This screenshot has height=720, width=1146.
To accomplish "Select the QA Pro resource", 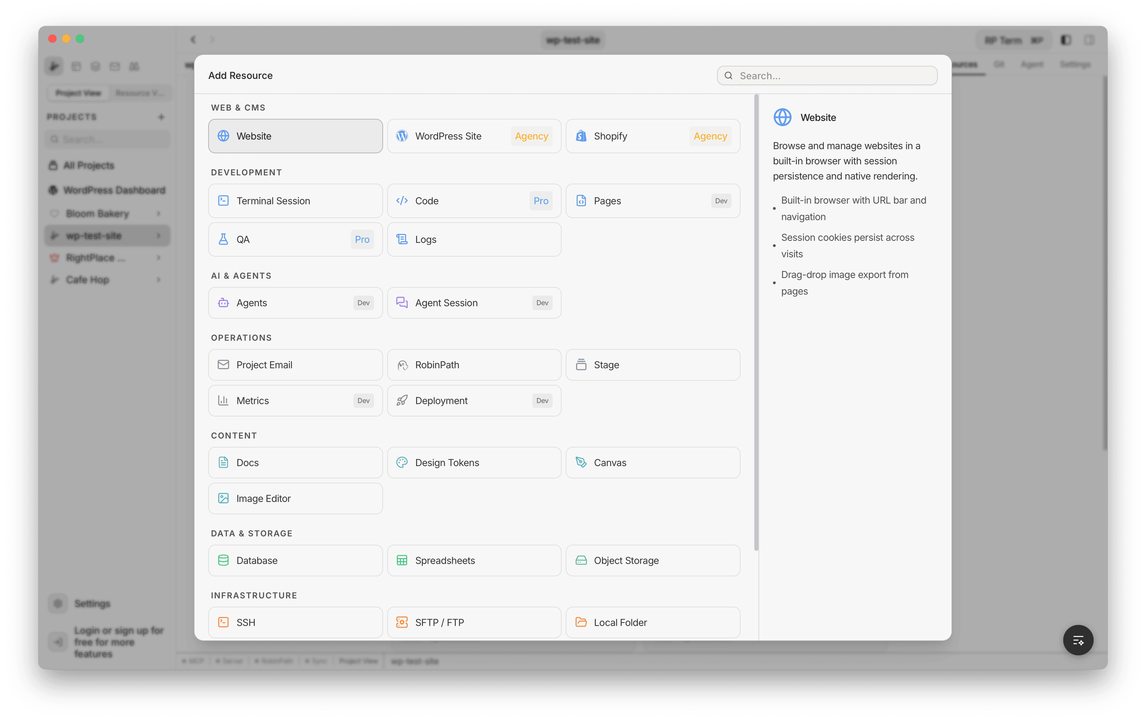I will pyautogui.click(x=294, y=239).
